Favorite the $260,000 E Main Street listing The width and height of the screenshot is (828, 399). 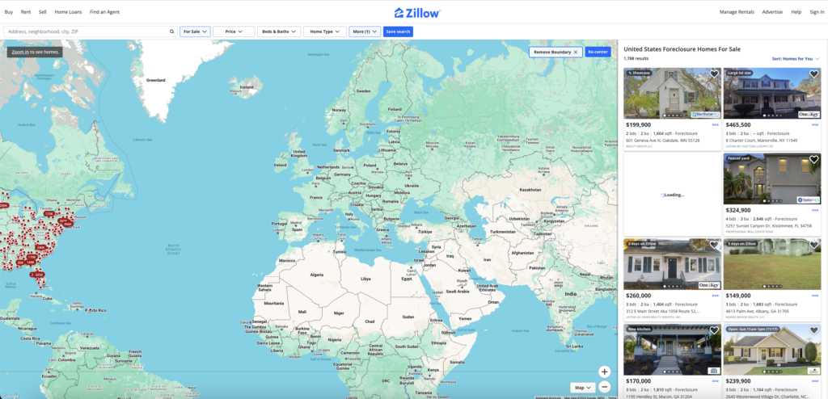point(714,245)
